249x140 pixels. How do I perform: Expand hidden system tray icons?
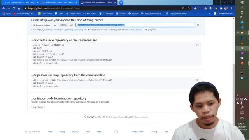coord(238,95)
